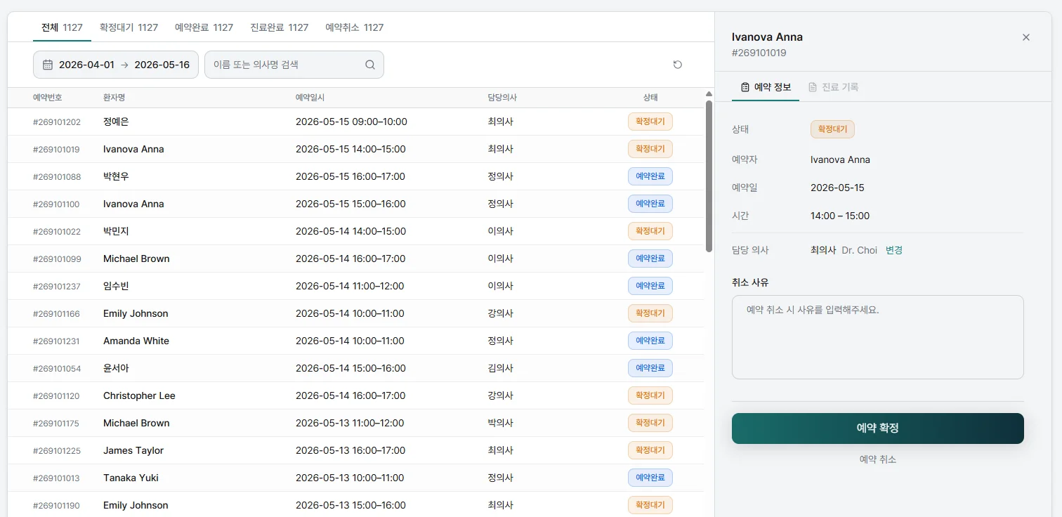
Task: Click the search magnifier icon
Action: point(370,65)
